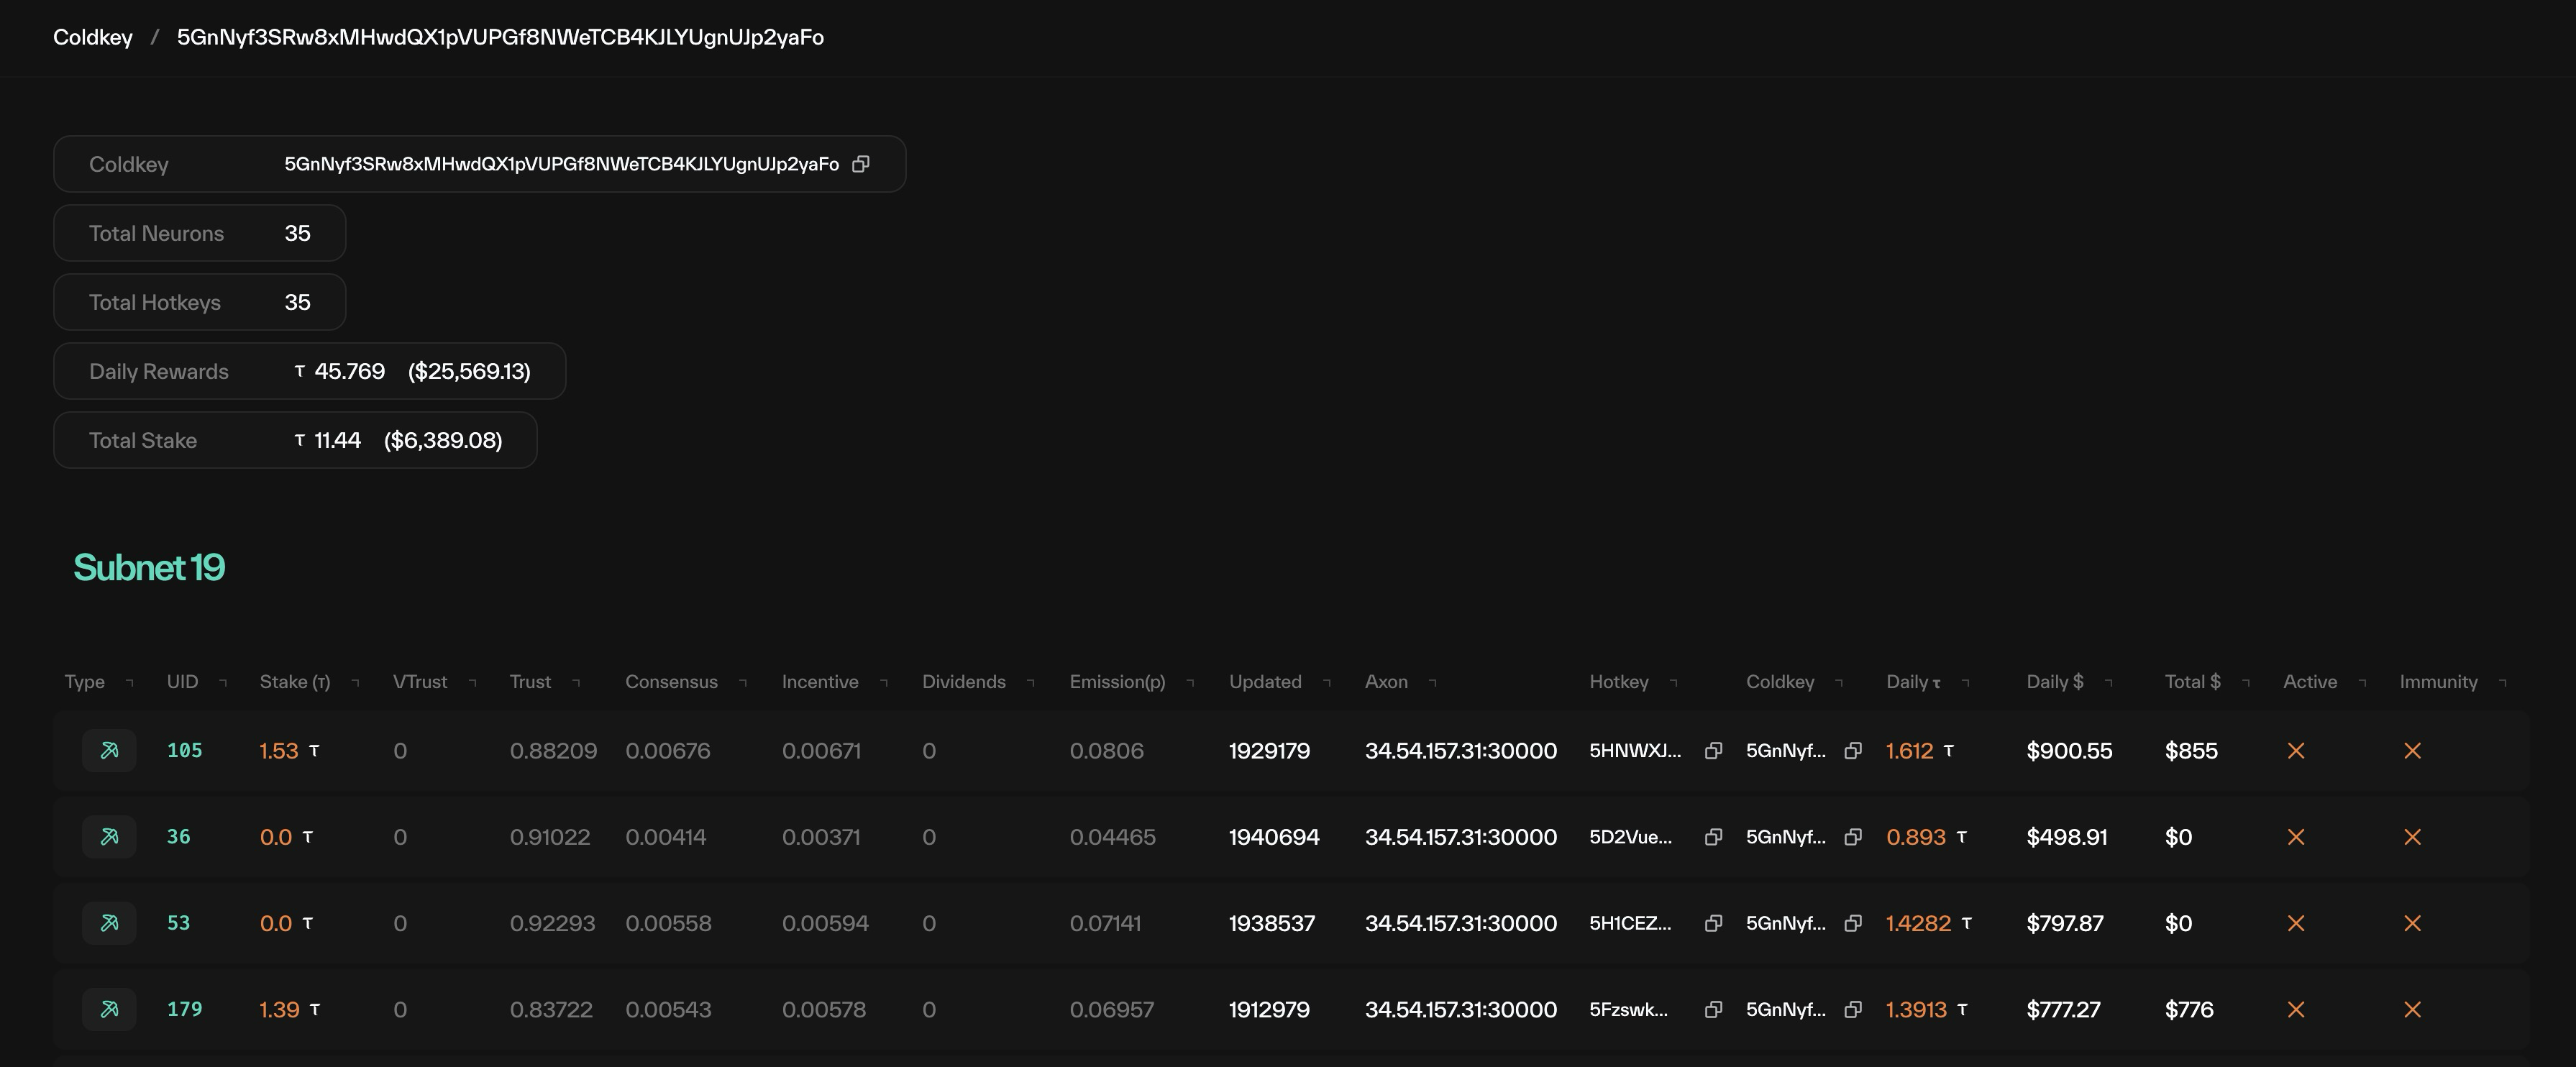The image size is (2576, 1067).
Task: Click daily tau value 1.4282
Action: [x=1918, y=923]
